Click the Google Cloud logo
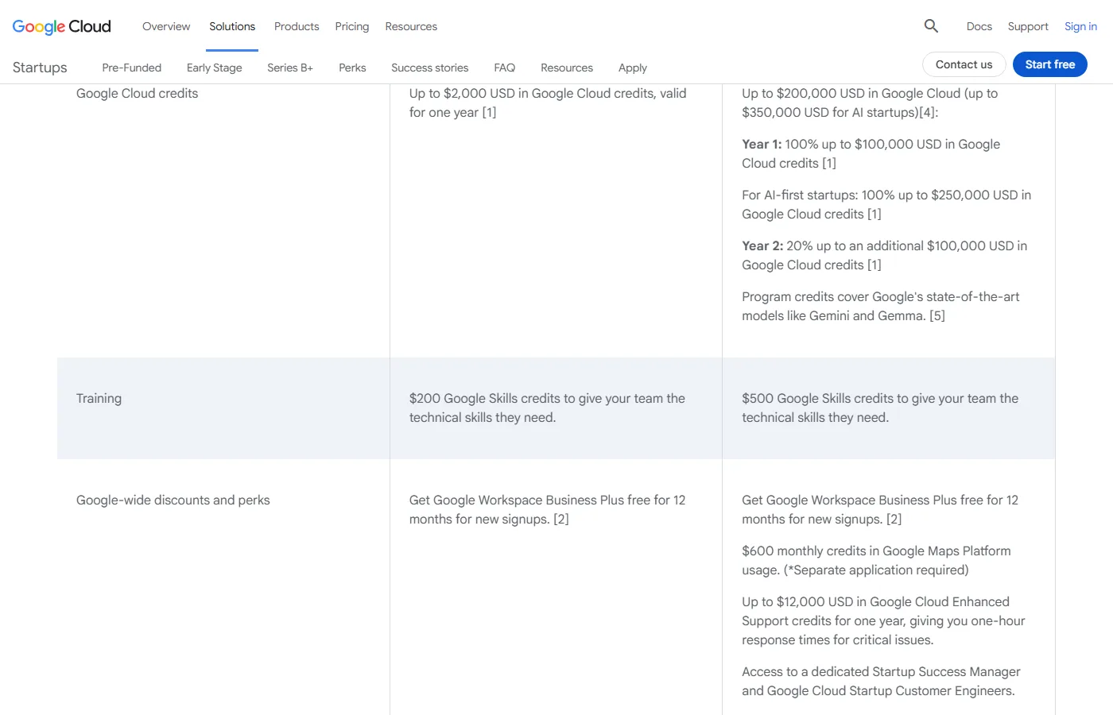1113x715 pixels. pos(62,26)
